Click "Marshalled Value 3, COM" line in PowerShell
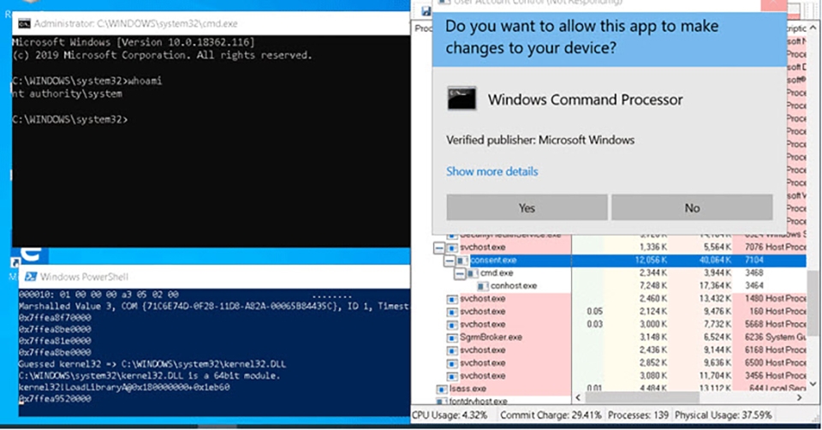Viewport: 822px width, 430px height. tap(213, 307)
